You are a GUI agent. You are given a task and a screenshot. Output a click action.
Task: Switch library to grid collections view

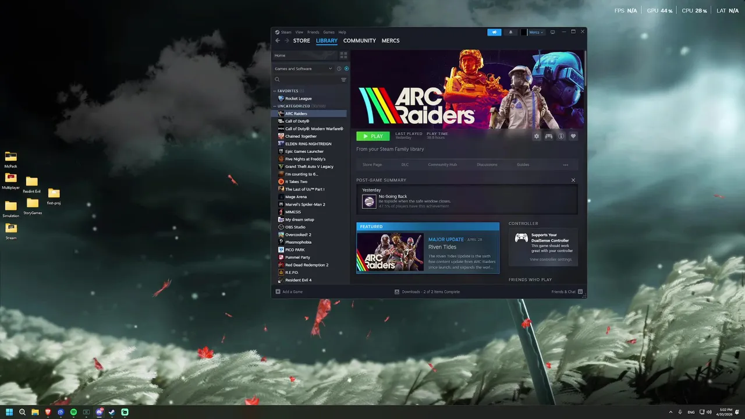[x=343, y=55]
